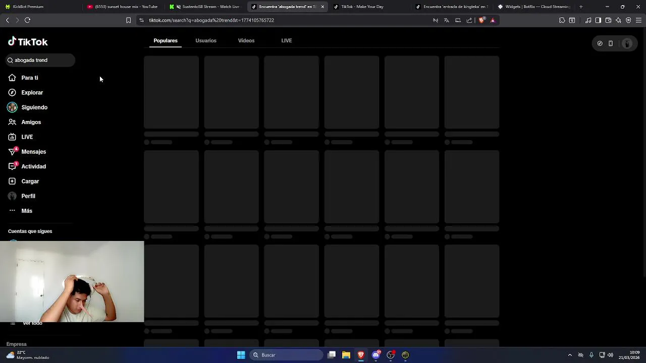
Task: Click the get coins icon near the avatar
Action: pos(600,43)
